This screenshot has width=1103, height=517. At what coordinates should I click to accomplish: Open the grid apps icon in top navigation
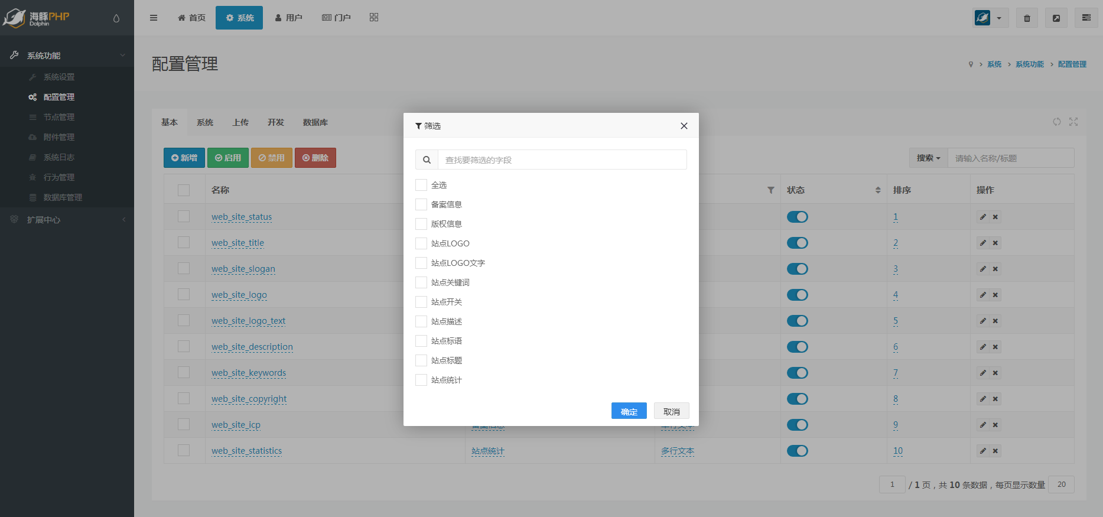[374, 18]
